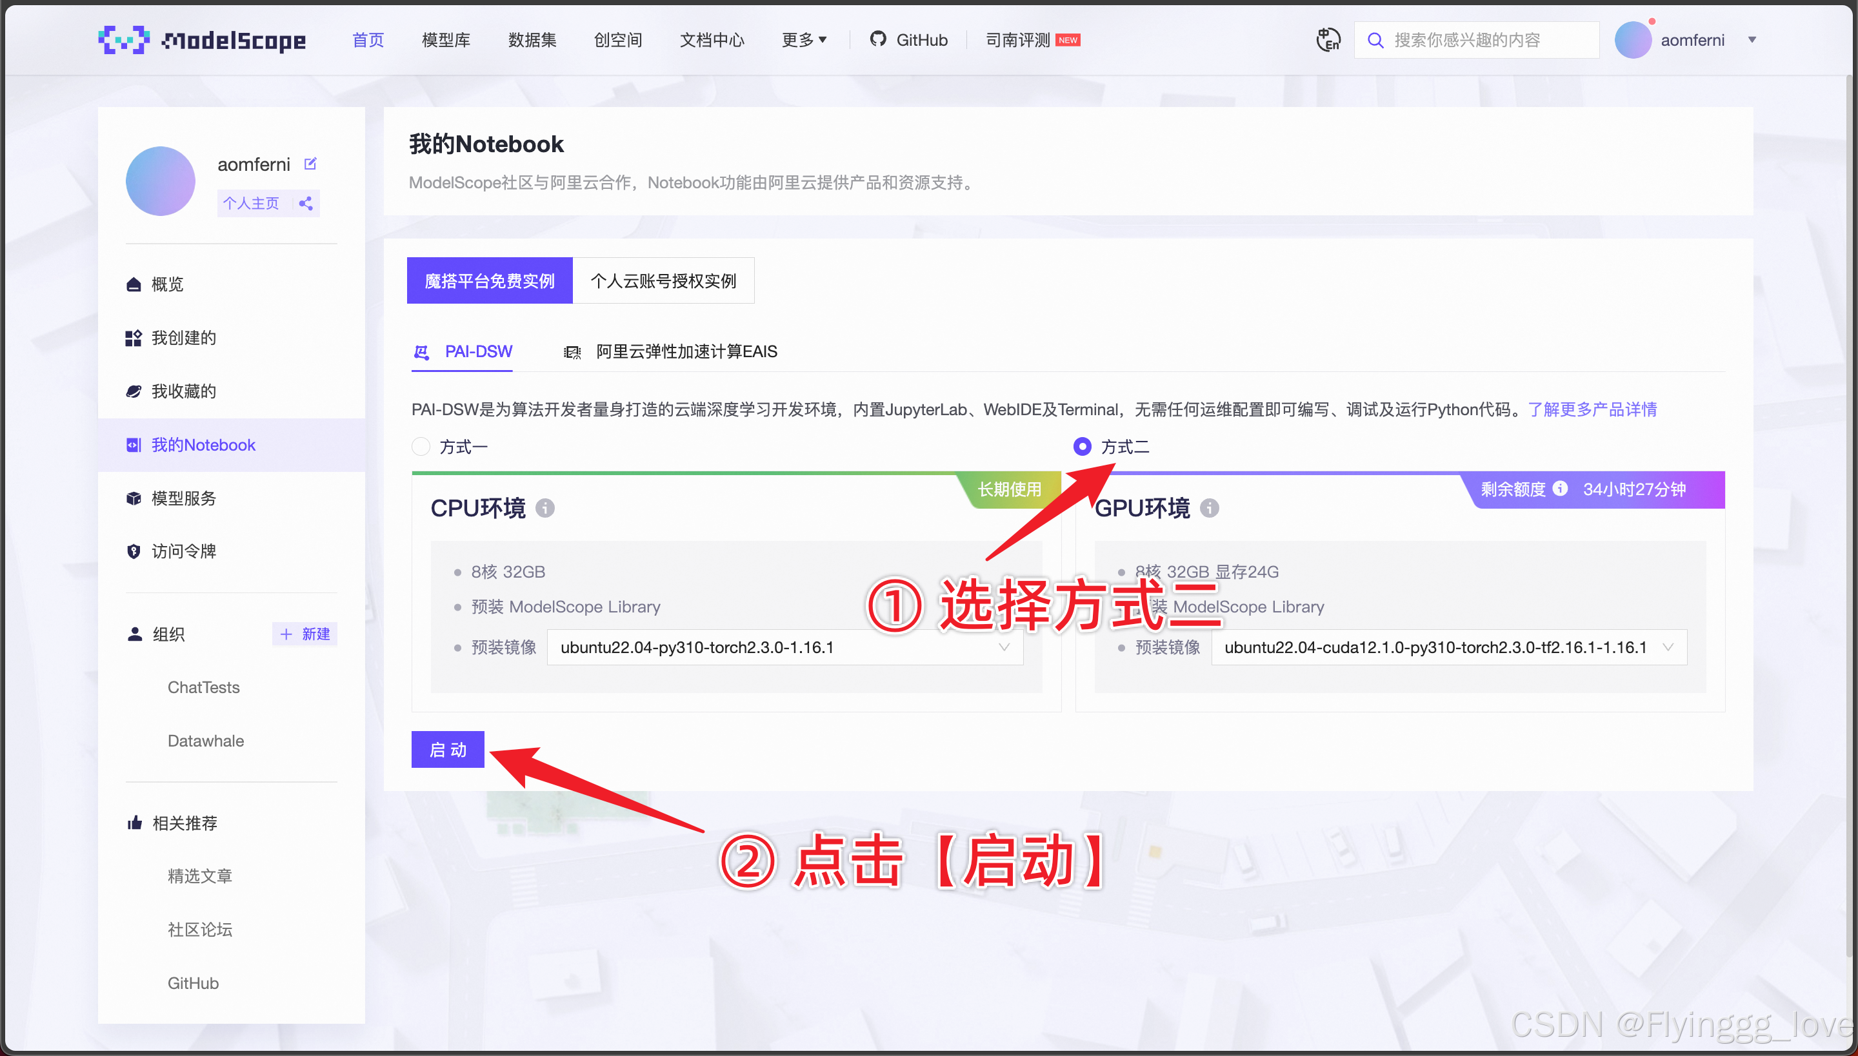Click the GitHub octocat icon in navbar
This screenshot has height=1056, width=1858.
[878, 39]
